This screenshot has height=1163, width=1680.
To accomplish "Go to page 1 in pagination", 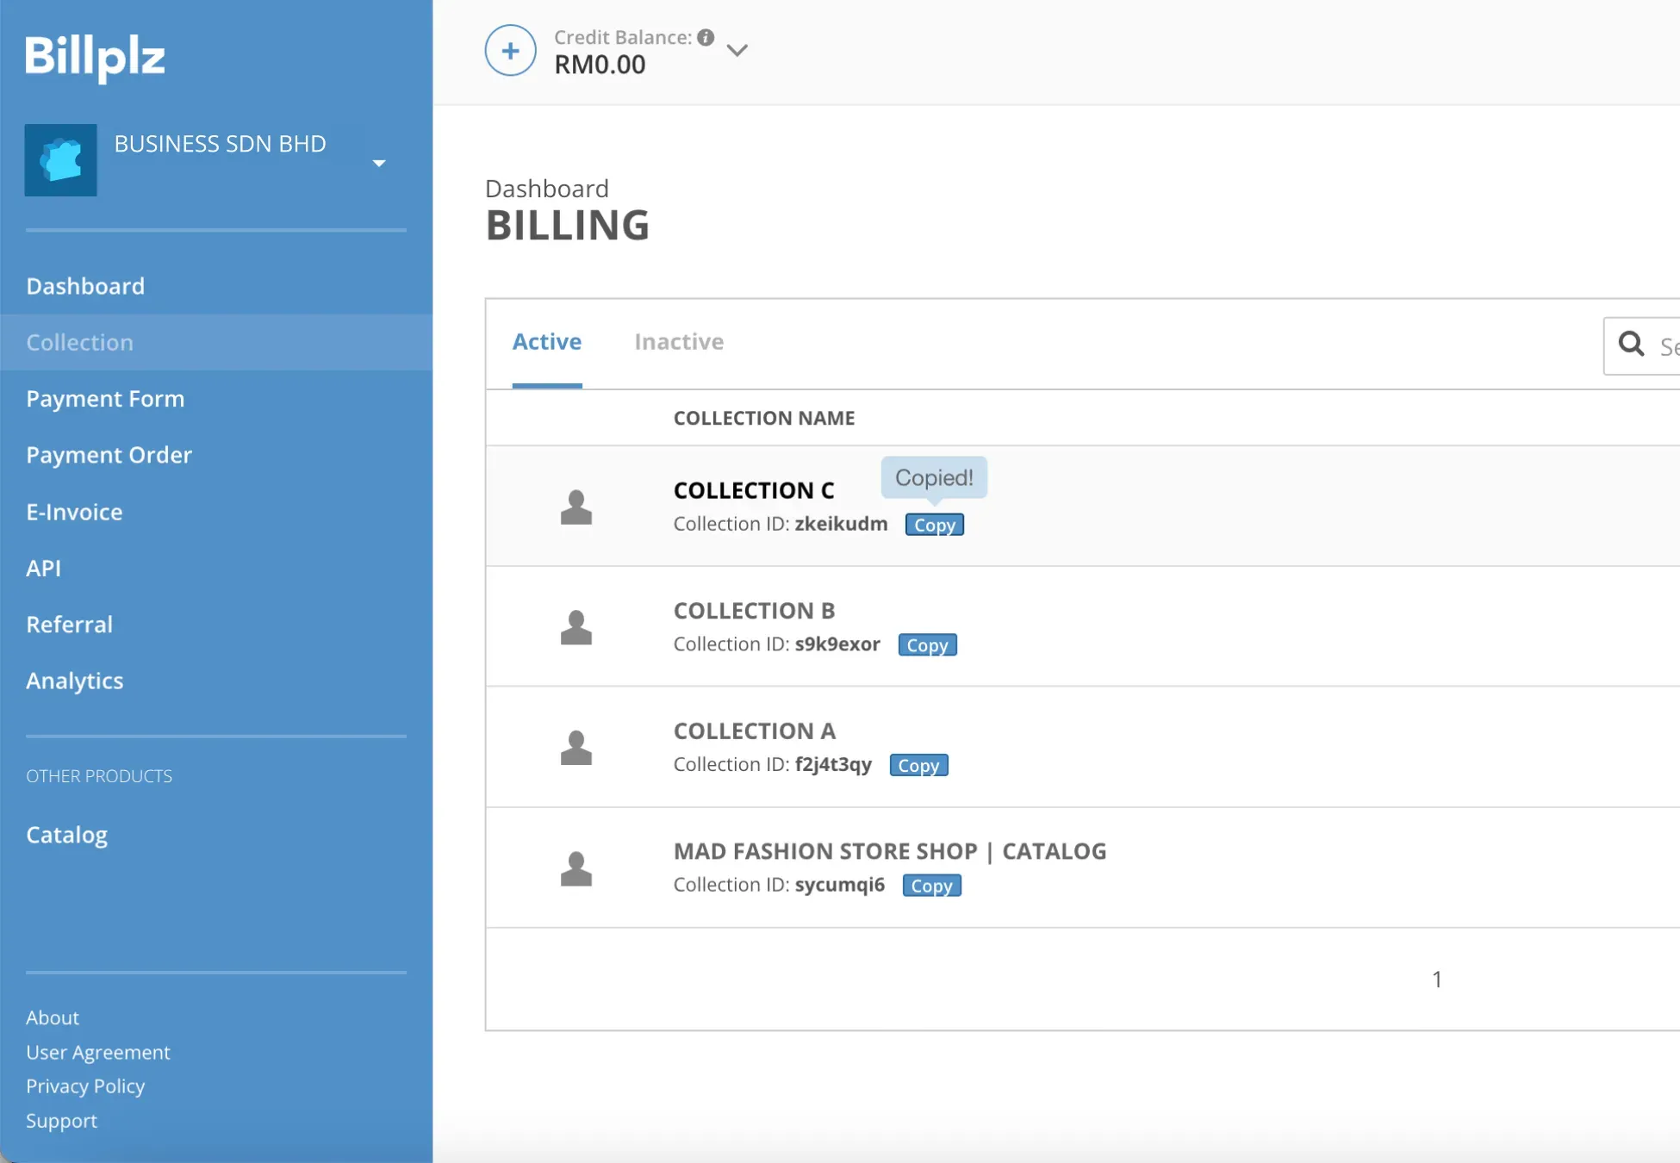I will click(x=1437, y=980).
